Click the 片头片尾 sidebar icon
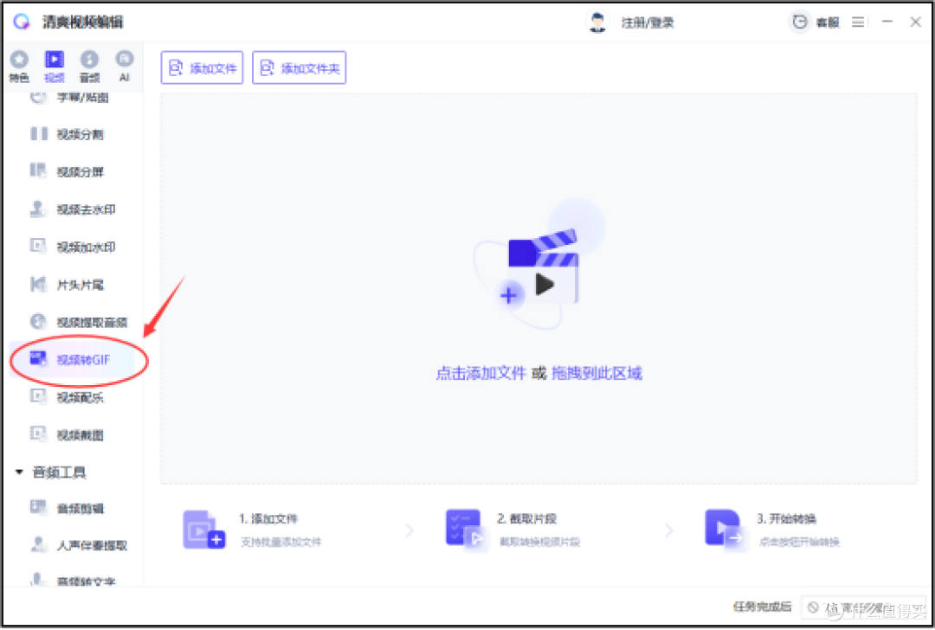This screenshot has width=935, height=630. 38,285
